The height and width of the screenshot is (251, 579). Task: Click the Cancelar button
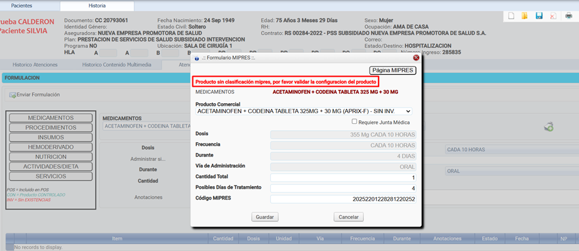pyautogui.click(x=348, y=217)
